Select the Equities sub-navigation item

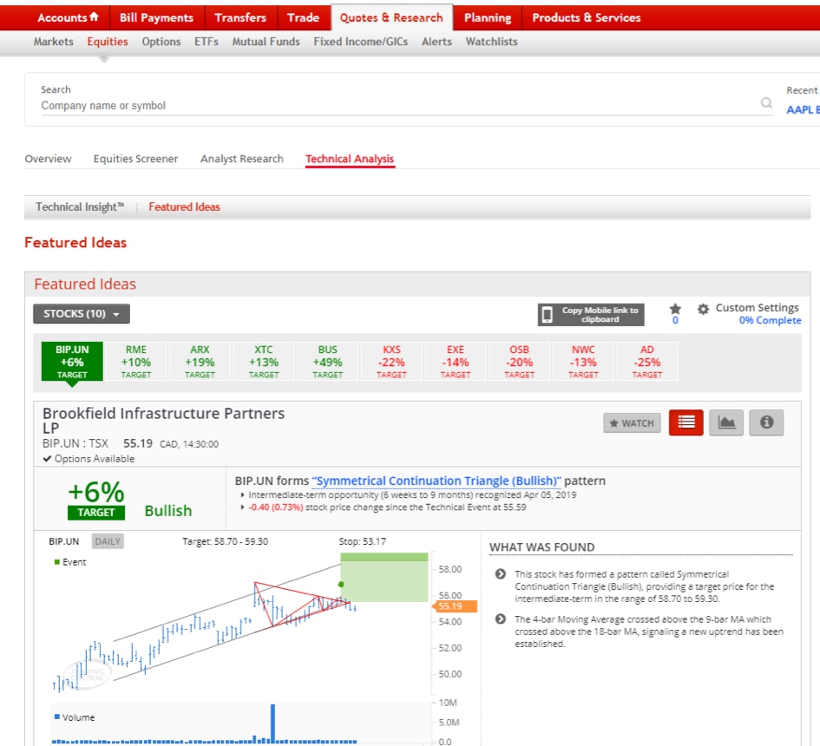[x=108, y=41]
